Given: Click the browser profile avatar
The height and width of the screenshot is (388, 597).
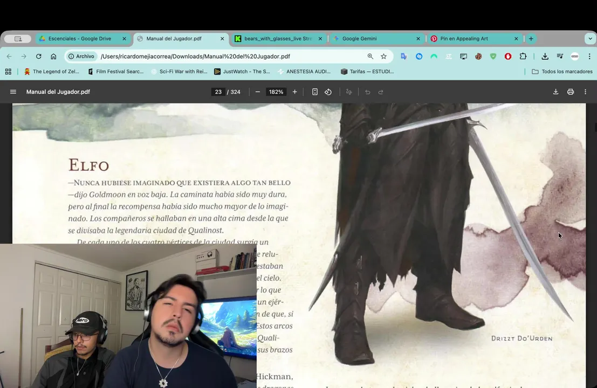Looking at the screenshot, I should (574, 56).
